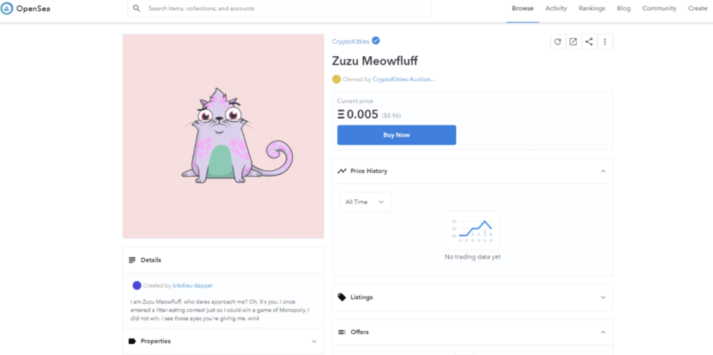
Task: Go to the Activity tab
Action: coord(556,8)
